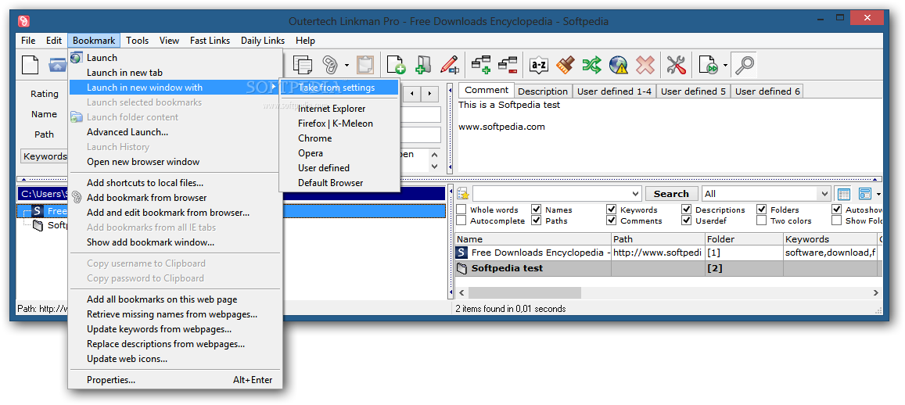The height and width of the screenshot is (405, 905).
Task: Click the Name column header in results
Action: tap(533, 238)
